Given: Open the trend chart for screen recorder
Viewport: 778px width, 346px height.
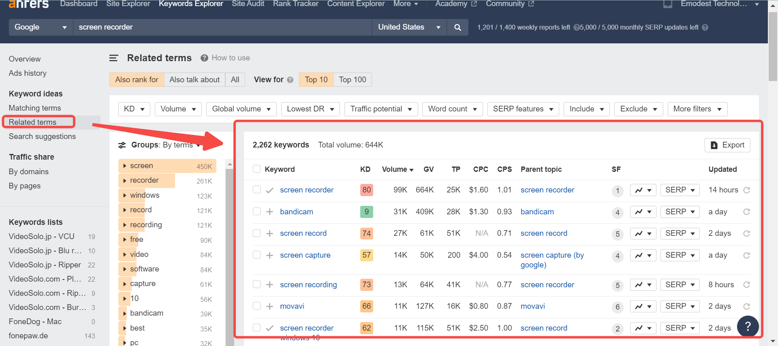Looking at the screenshot, I should pyautogui.click(x=643, y=190).
